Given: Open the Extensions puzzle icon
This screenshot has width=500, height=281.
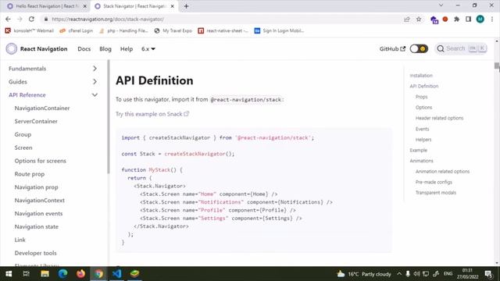Looking at the screenshot, I should pyautogui.click(x=456, y=20).
